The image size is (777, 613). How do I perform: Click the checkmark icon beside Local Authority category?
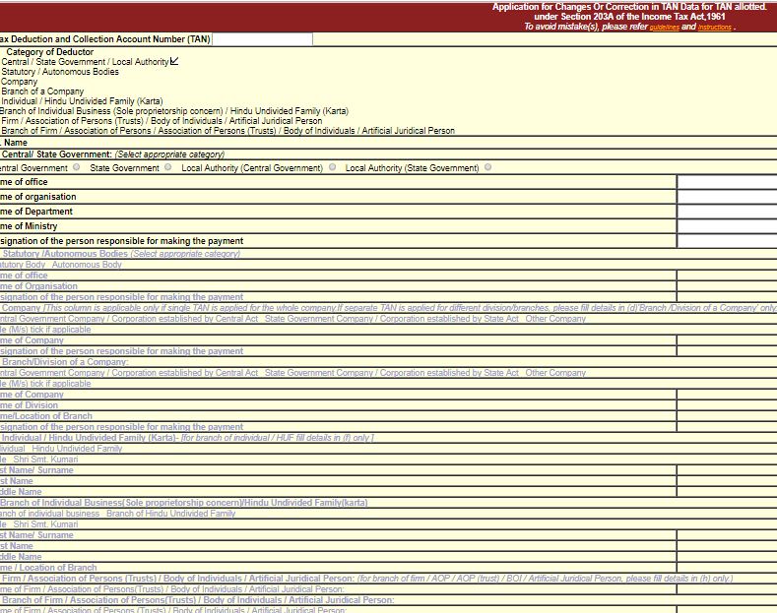tap(174, 61)
